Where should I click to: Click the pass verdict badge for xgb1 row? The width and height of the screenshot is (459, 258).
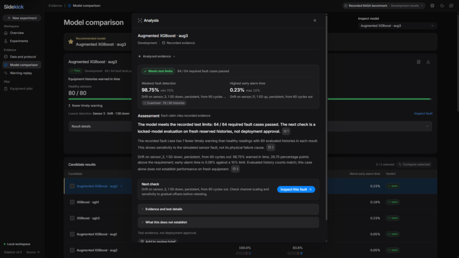[x=392, y=202]
